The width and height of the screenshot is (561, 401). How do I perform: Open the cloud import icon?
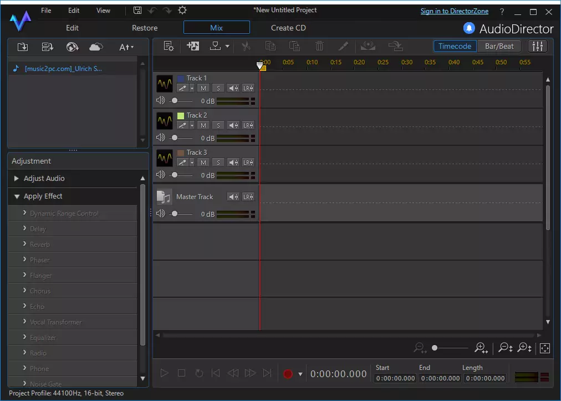point(96,47)
